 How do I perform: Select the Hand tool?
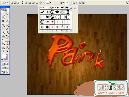pyautogui.click(x=3, y=51)
